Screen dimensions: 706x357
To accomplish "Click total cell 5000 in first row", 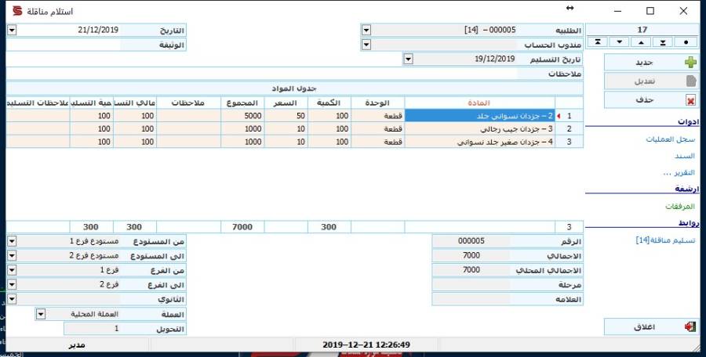I will pyautogui.click(x=242, y=116).
